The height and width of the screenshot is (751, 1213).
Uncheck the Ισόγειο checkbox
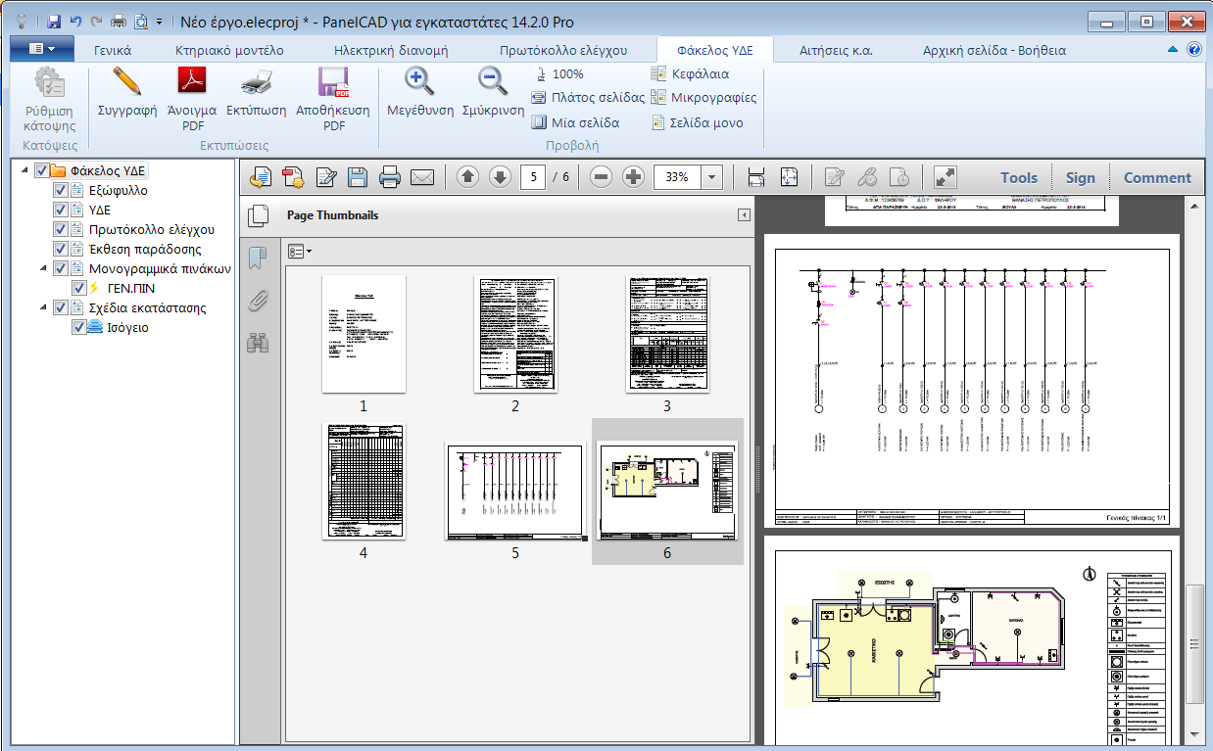79,327
